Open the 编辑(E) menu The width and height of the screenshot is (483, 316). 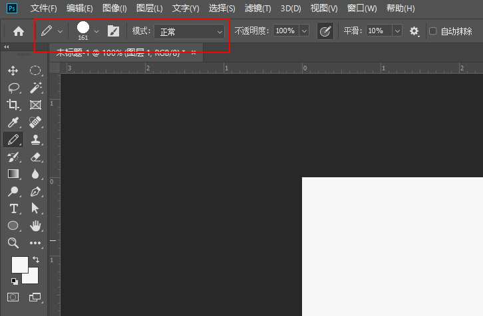79,9
